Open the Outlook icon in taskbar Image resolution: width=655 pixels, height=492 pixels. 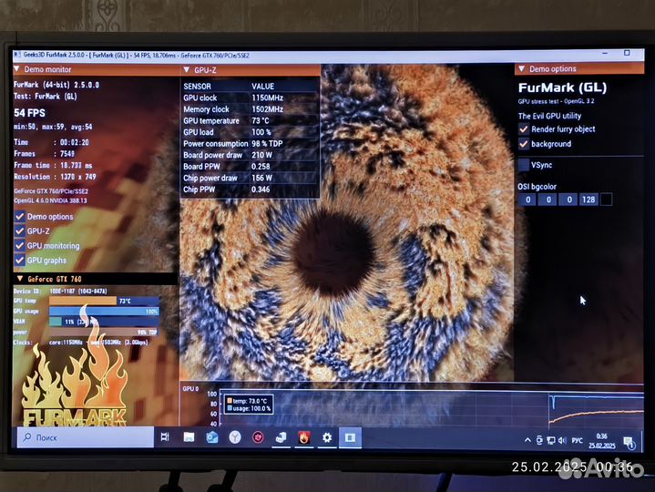(211, 437)
